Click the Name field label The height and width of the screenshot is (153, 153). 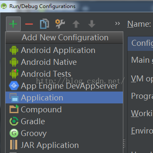139,24
